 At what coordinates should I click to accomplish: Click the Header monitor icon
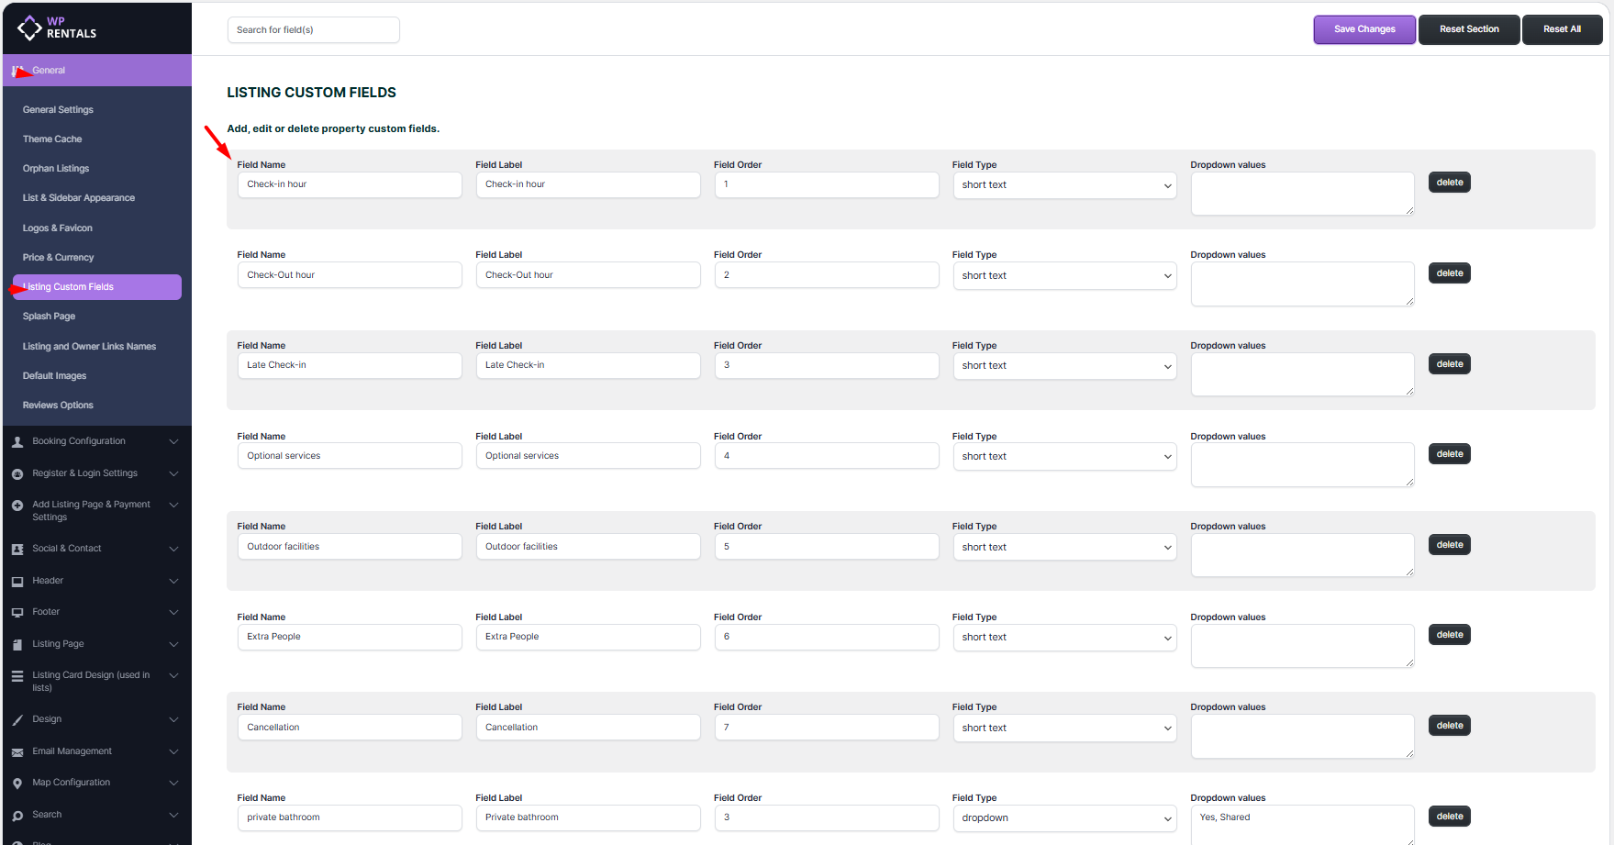pos(17,582)
